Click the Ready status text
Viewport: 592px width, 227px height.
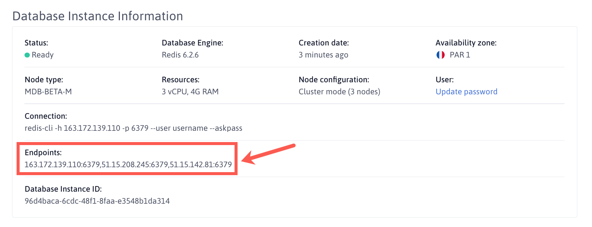[43, 55]
